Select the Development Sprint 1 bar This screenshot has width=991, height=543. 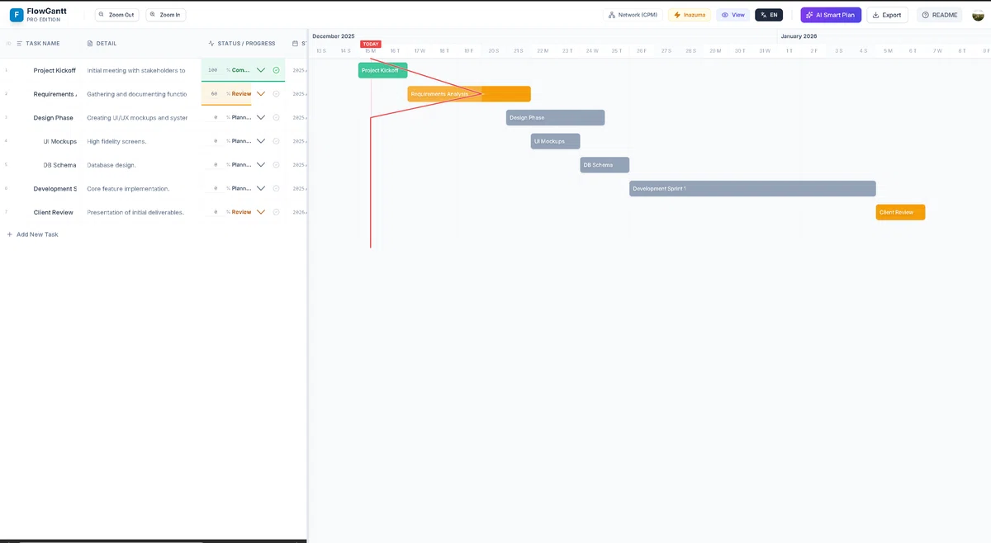[752, 188]
